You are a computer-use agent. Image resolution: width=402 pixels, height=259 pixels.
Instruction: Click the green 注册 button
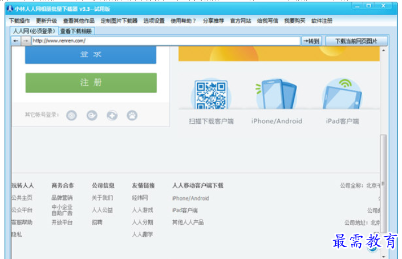pos(91,83)
